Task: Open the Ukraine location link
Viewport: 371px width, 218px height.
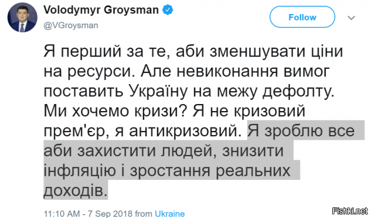Action: click(x=170, y=214)
